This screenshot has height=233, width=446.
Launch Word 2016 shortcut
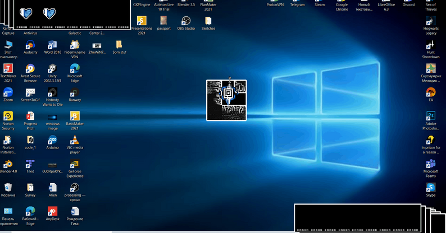(52, 45)
